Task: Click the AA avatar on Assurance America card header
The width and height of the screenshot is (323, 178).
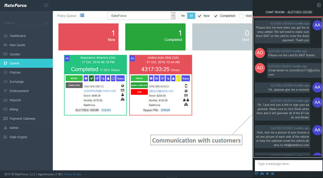Action: [x=67, y=58]
